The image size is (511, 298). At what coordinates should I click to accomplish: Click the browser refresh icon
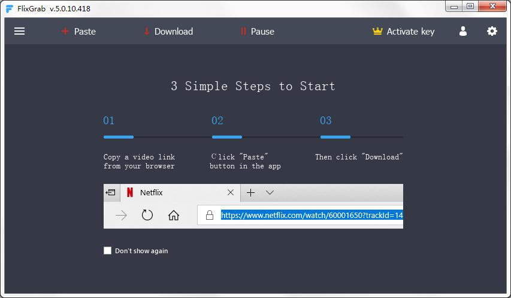tap(147, 215)
